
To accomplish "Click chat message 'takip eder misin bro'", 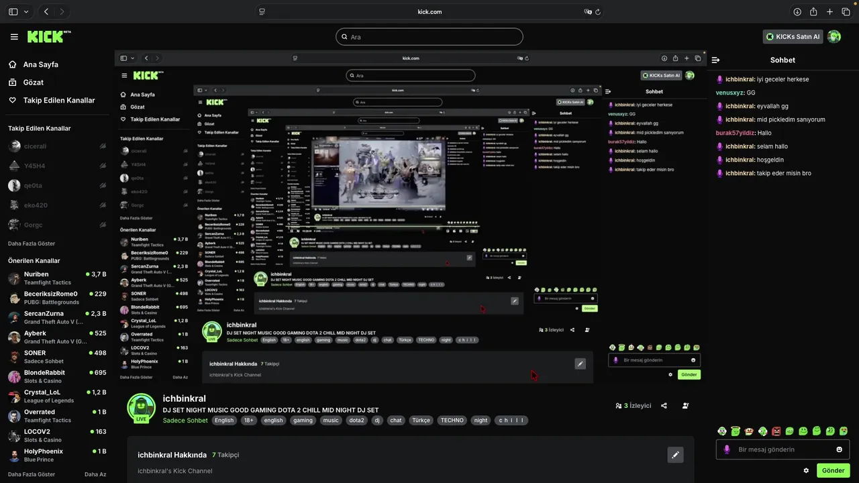I will [784, 173].
